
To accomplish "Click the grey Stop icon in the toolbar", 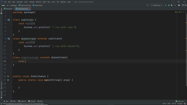I will 175,5.
